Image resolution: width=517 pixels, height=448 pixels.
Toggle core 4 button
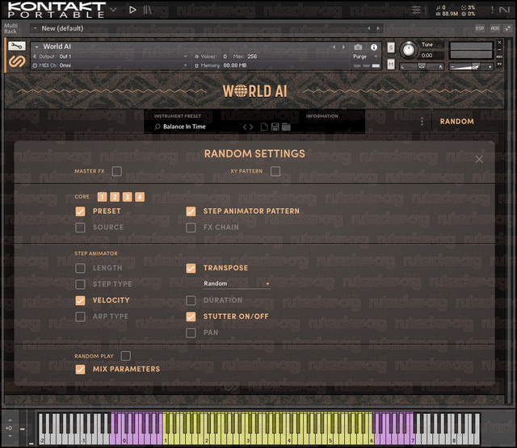(x=140, y=197)
